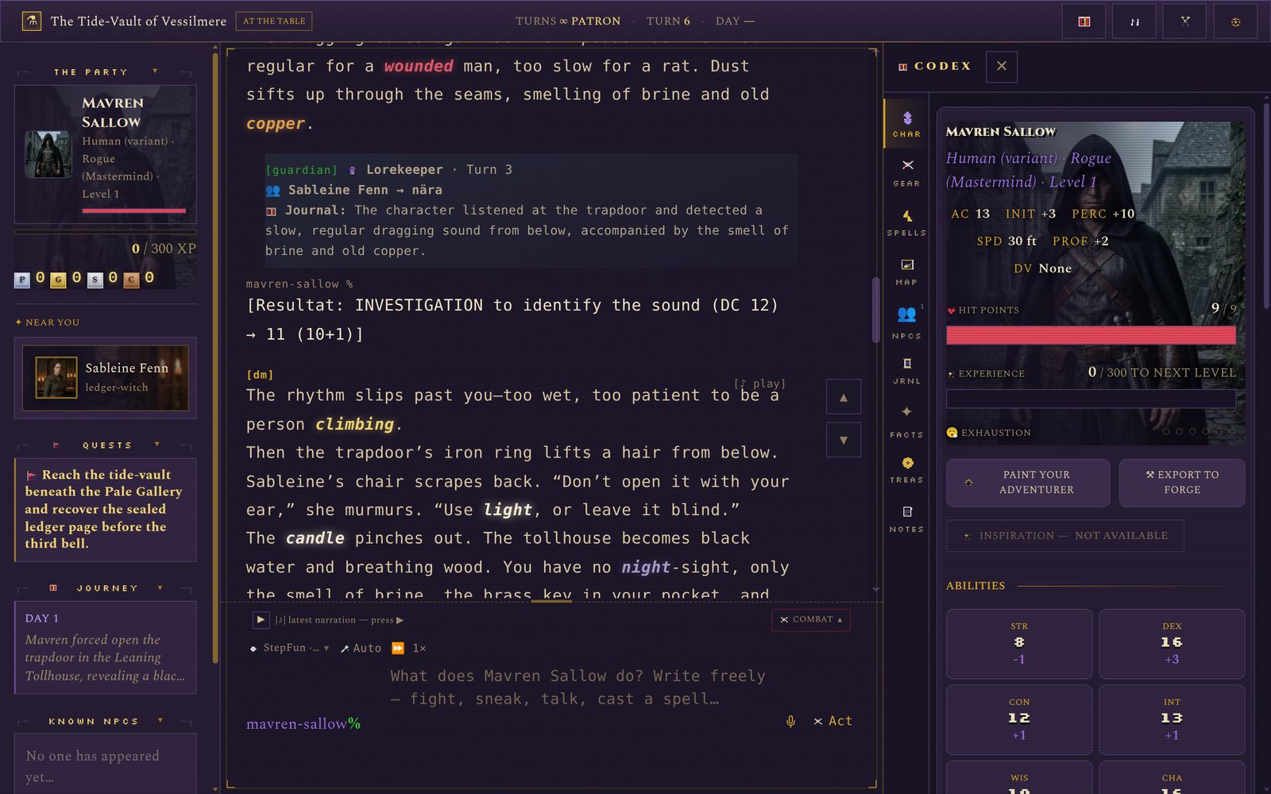Image resolution: width=1271 pixels, height=794 pixels.
Task: Collapse the Journey section
Action: (x=160, y=588)
